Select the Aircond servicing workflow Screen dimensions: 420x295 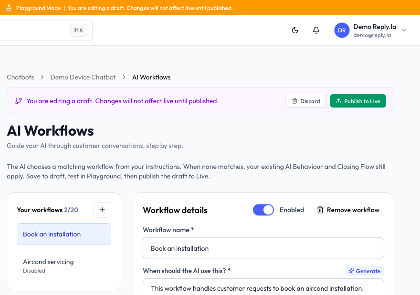coord(64,266)
